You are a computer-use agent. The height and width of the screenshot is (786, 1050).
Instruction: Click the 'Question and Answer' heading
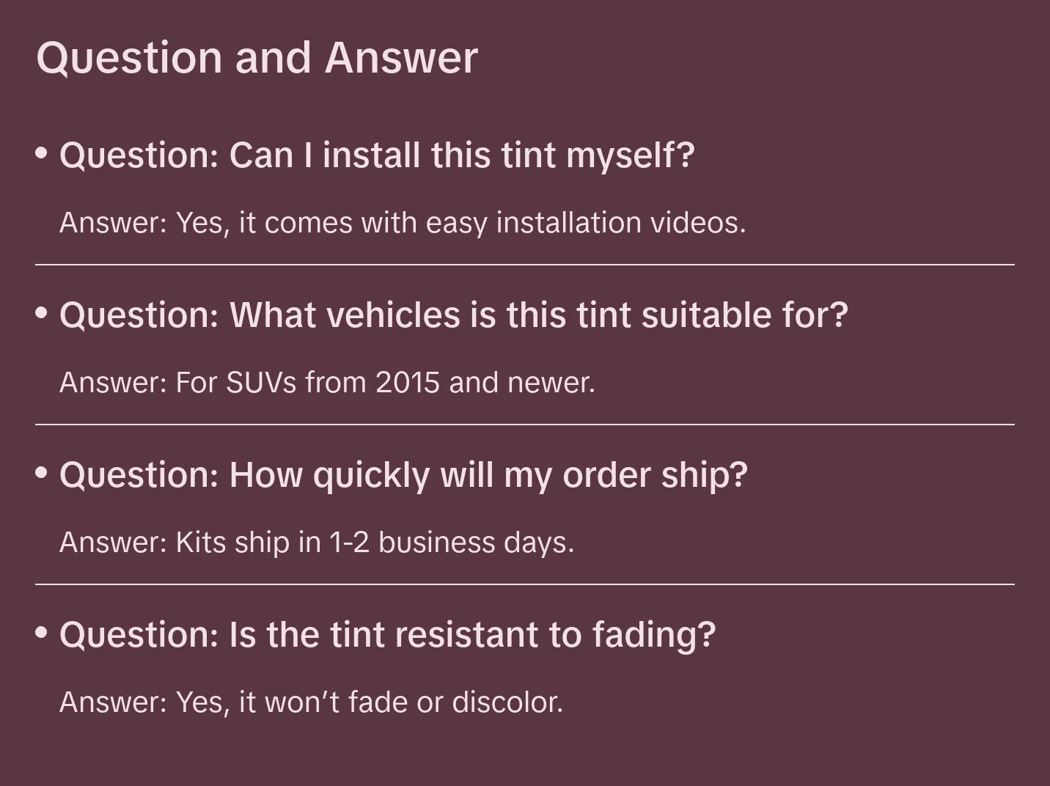pos(257,58)
